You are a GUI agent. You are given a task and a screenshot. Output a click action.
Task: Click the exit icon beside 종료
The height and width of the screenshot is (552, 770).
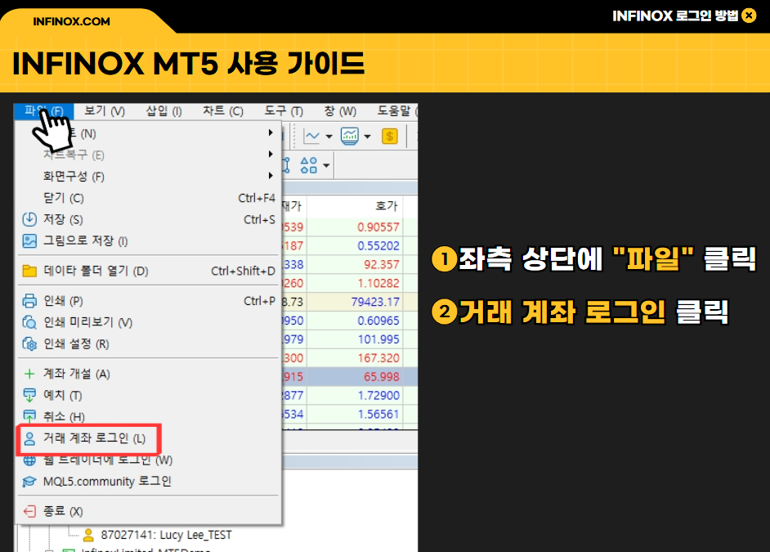[x=29, y=511]
